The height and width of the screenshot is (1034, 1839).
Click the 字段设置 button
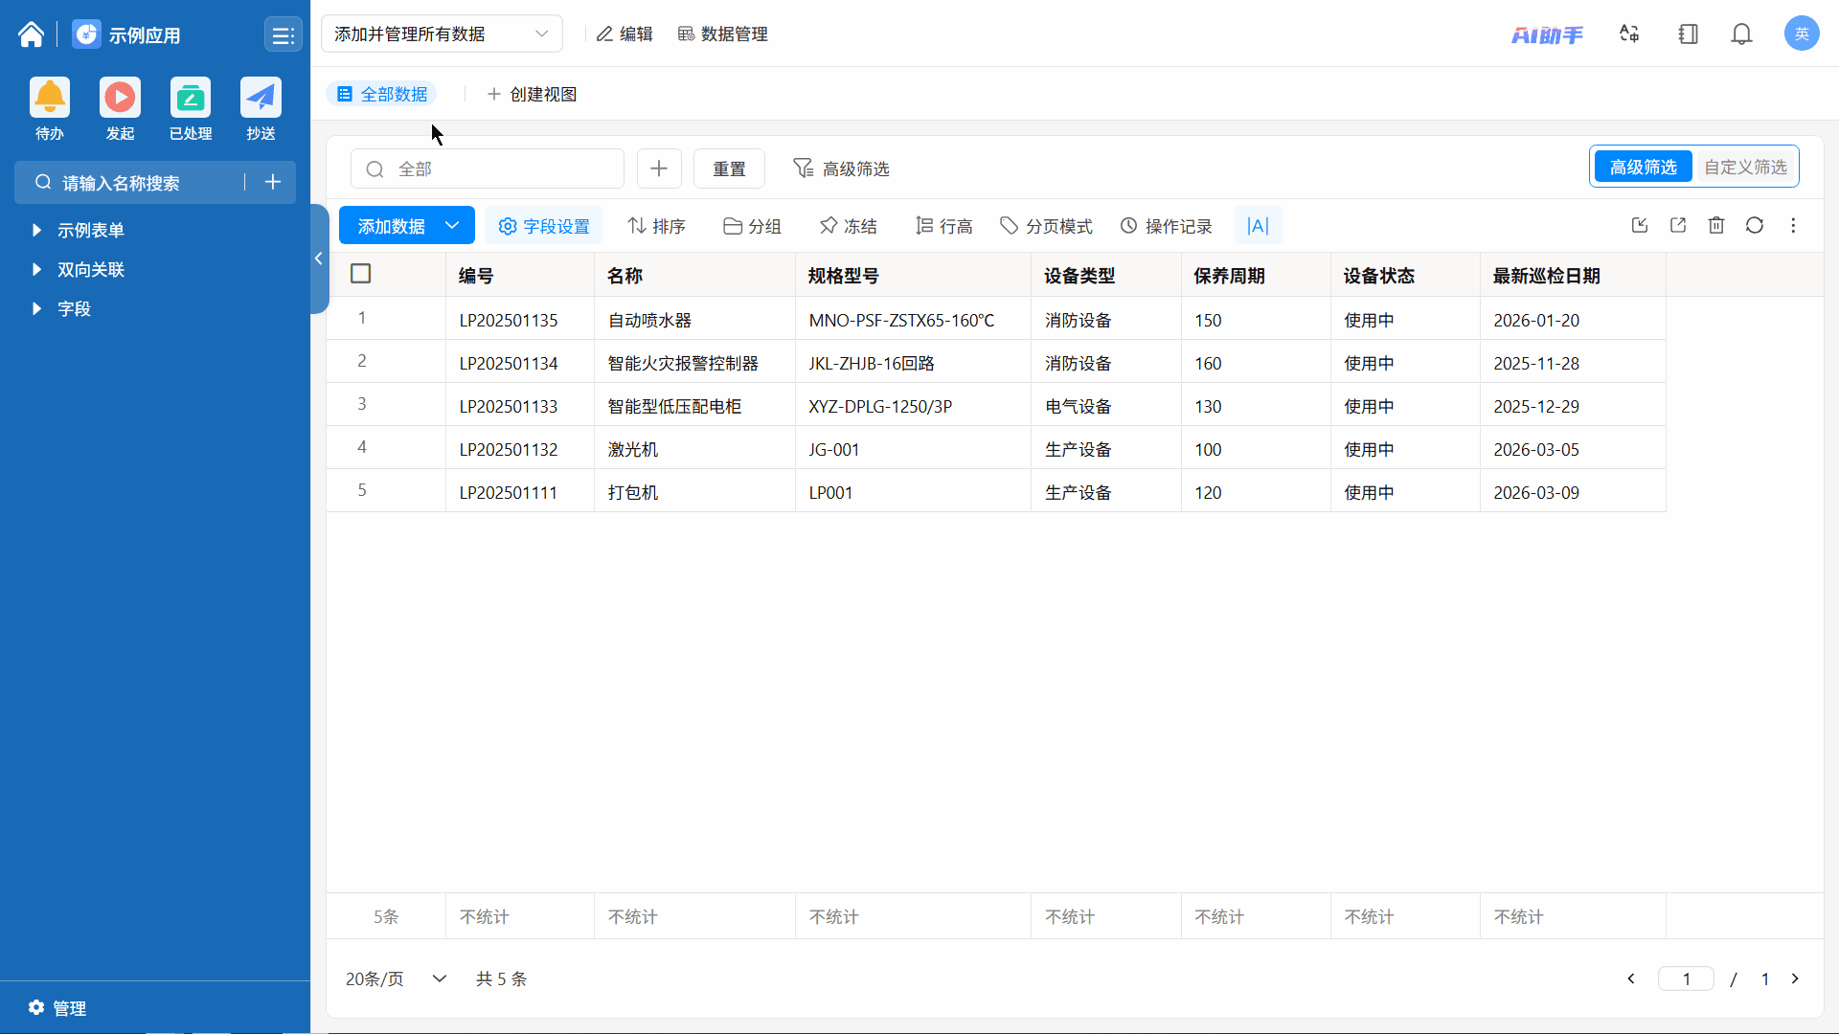click(544, 227)
